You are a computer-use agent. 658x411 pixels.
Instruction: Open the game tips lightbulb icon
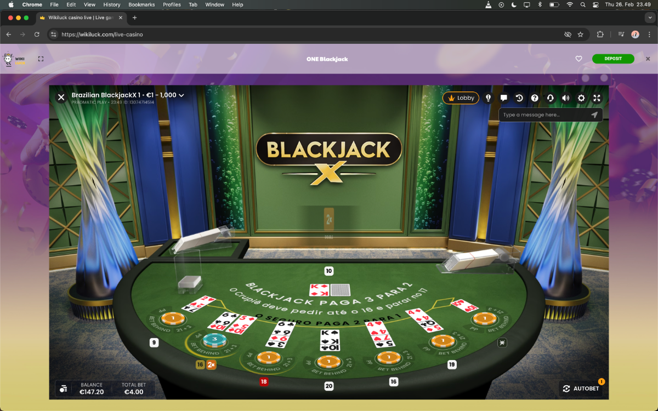tap(488, 98)
